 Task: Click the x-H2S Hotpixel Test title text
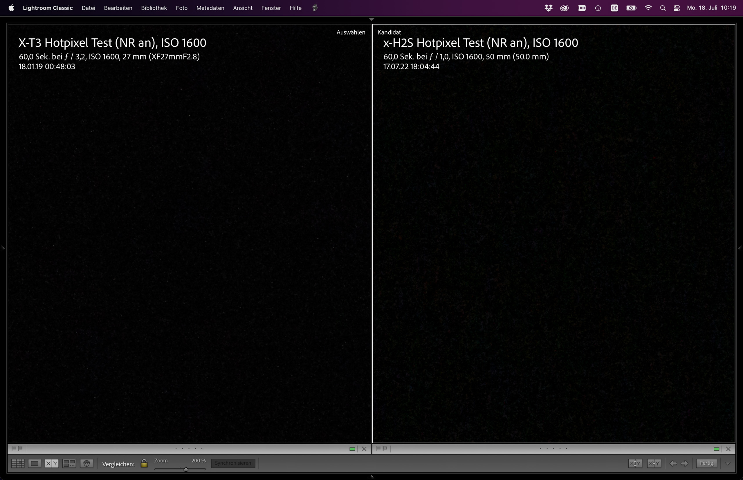point(481,43)
